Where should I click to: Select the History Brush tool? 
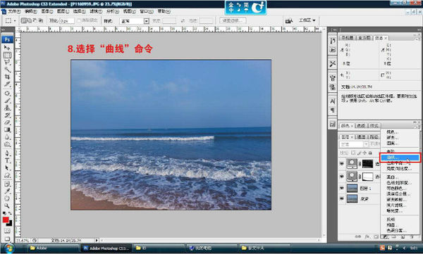(x=7, y=115)
